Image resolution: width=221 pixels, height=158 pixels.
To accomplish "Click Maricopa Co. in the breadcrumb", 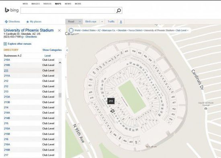I will [x=108, y=30].
